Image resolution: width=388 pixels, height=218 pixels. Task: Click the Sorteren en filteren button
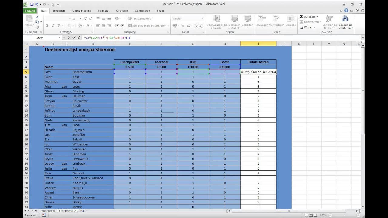click(329, 22)
